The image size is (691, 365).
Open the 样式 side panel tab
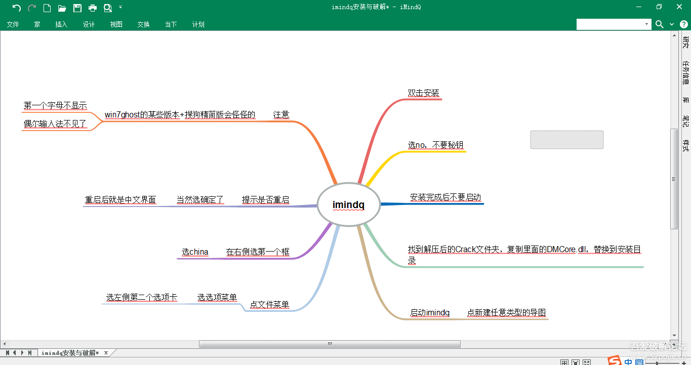pyautogui.click(x=685, y=145)
